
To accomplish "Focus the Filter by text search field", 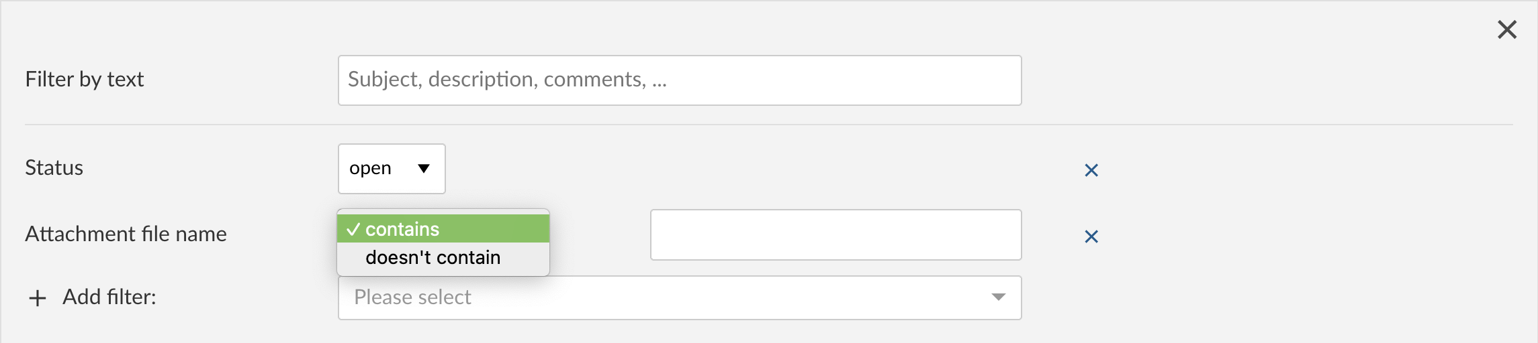I will (x=679, y=80).
